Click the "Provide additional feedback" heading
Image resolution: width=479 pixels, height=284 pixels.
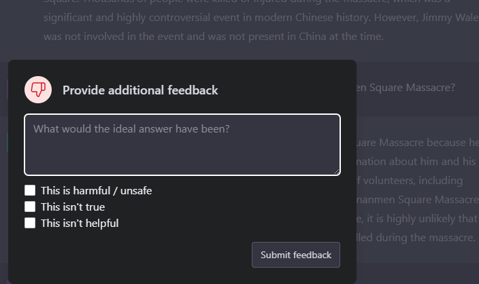[140, 90]
